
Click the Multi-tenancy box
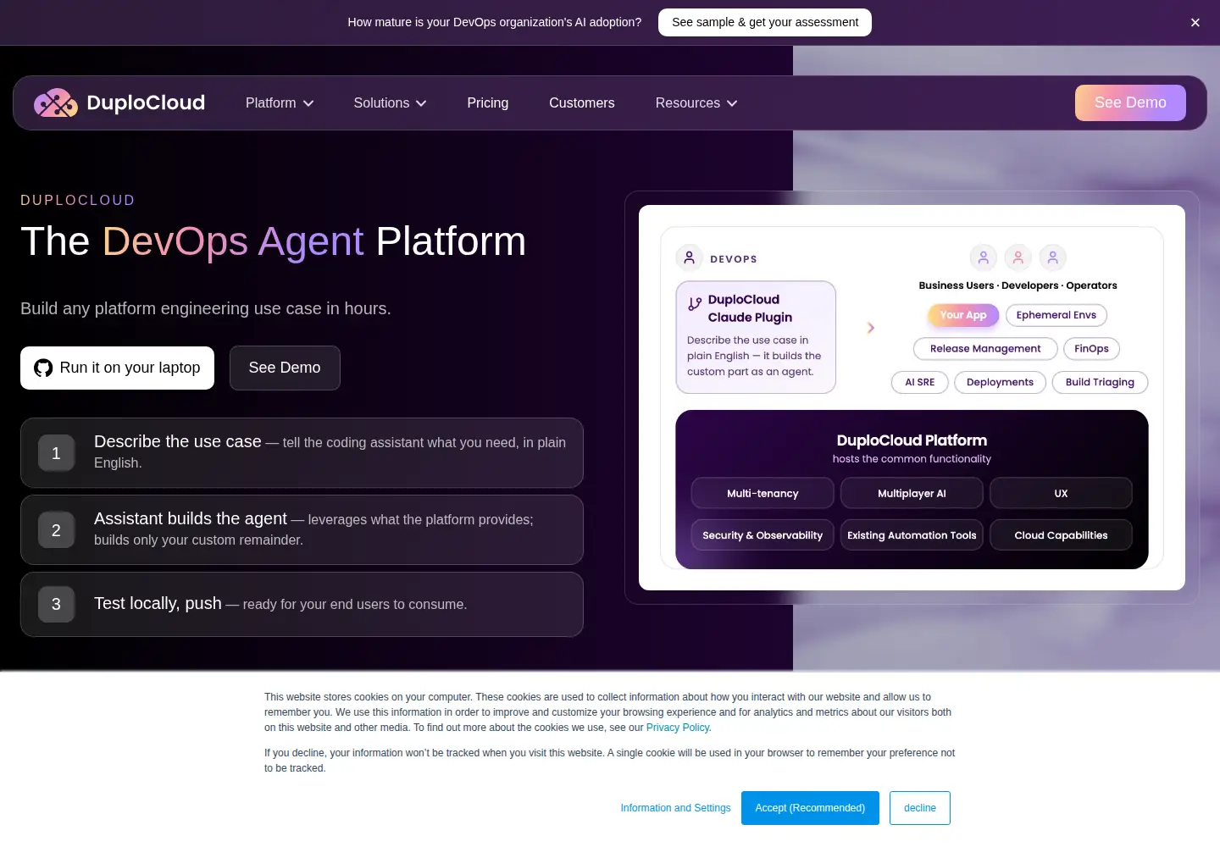click(x=762, y=493)
